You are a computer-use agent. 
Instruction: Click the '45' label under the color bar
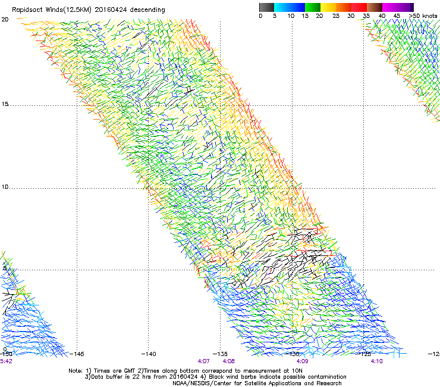point(397,16)
